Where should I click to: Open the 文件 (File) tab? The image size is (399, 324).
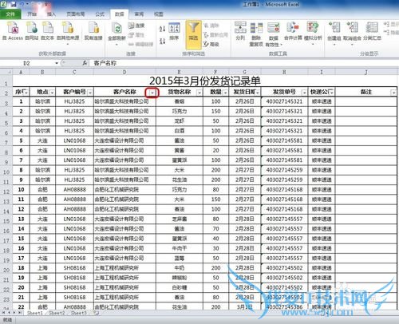10,14
